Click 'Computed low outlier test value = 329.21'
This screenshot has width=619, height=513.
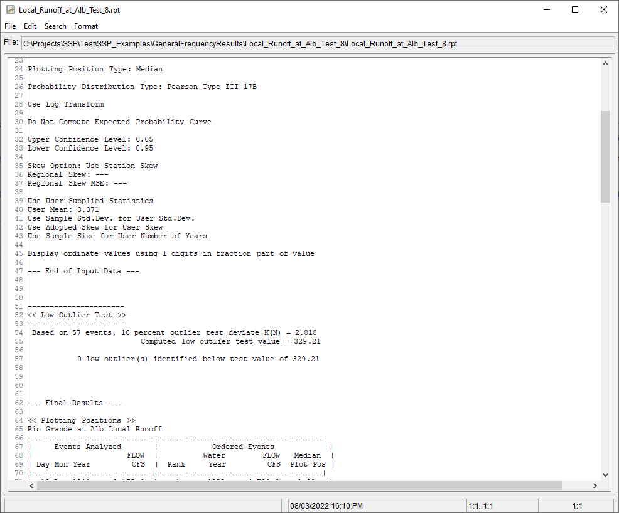230,341
